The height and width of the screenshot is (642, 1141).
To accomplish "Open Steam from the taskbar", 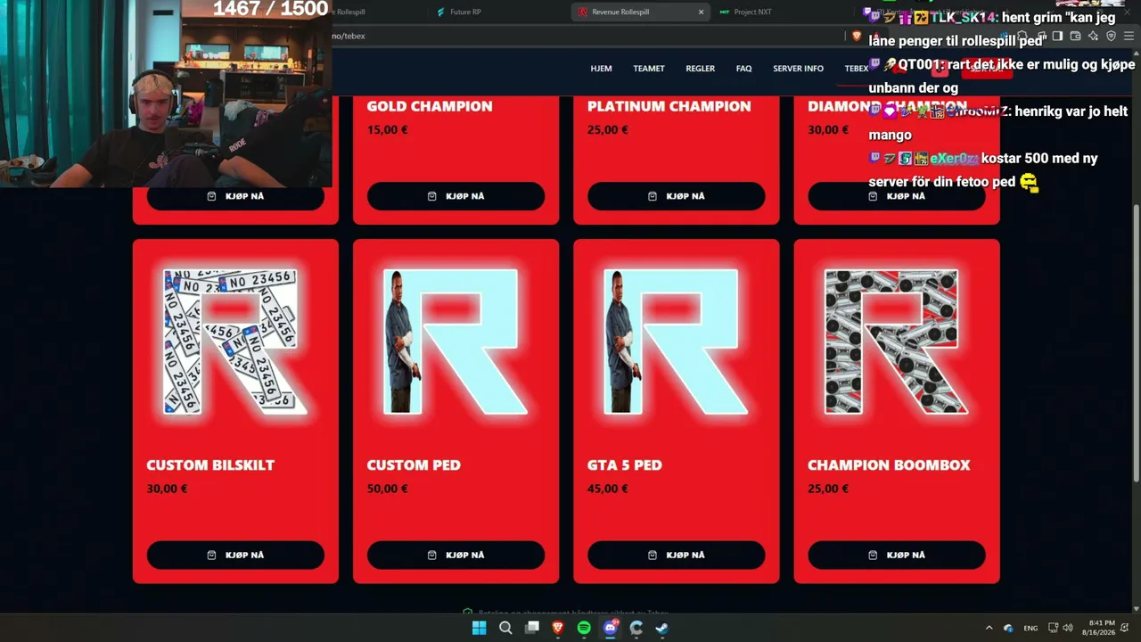I will 662,628.
